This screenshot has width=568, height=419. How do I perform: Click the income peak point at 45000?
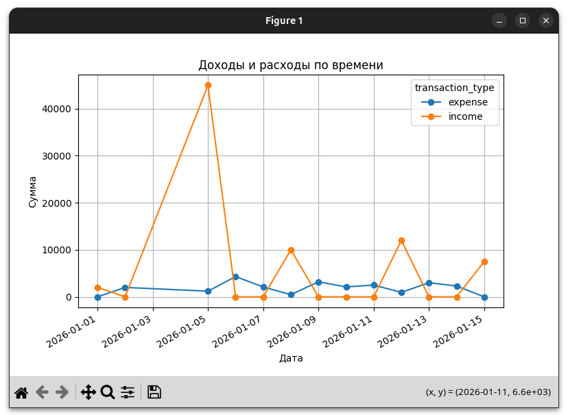(x=208, y=86)
